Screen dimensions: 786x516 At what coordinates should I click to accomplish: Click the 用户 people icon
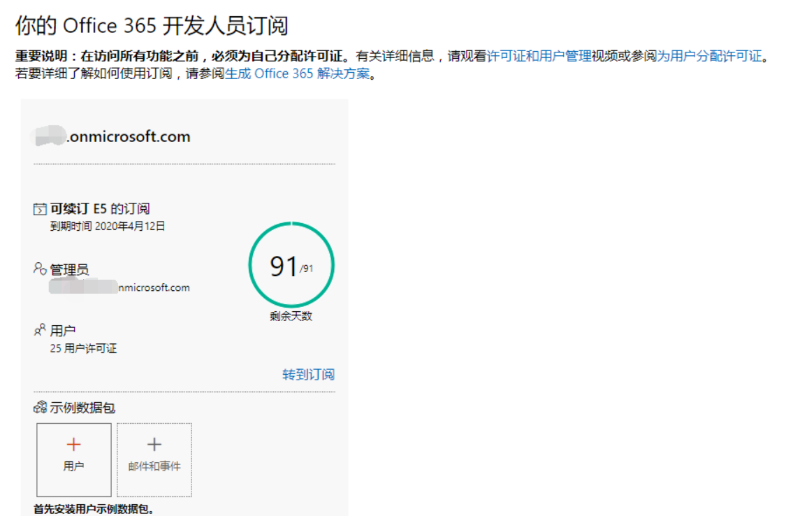tap(40, 330)
